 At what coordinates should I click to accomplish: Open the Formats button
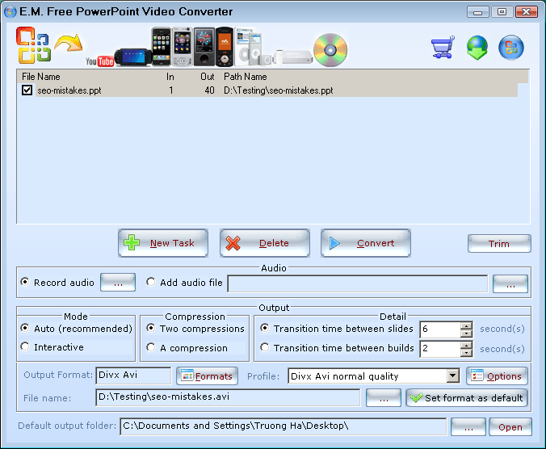[x=208, y=376]
